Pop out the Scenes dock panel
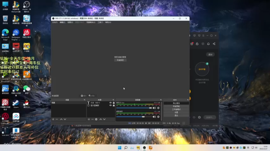This screenshot has width=270, height=151. pyautogui.click(x=84, y=100)
